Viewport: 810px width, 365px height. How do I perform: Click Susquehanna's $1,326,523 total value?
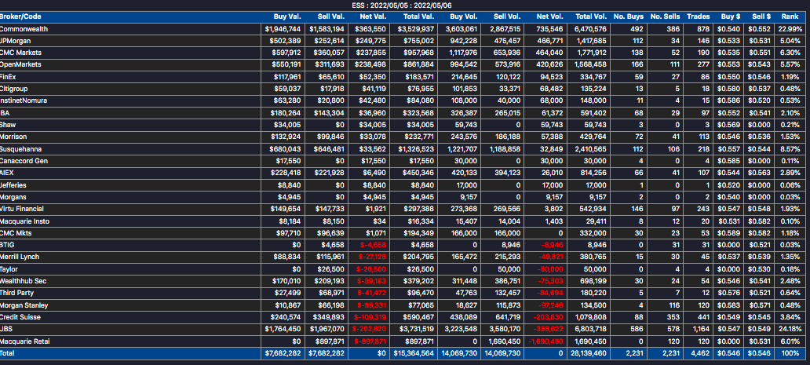tap(416, 148)
